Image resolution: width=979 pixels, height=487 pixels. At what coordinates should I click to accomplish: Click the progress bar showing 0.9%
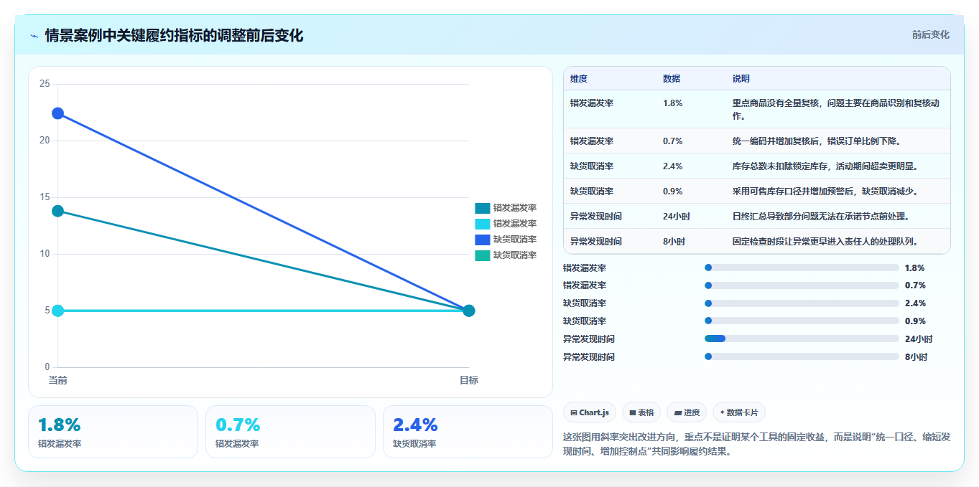(802, 321)
